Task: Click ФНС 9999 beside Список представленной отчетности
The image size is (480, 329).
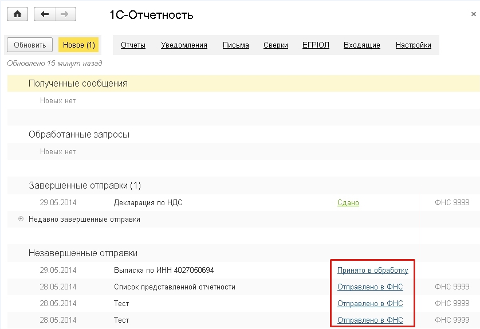Action: click(x=452, y=287)
